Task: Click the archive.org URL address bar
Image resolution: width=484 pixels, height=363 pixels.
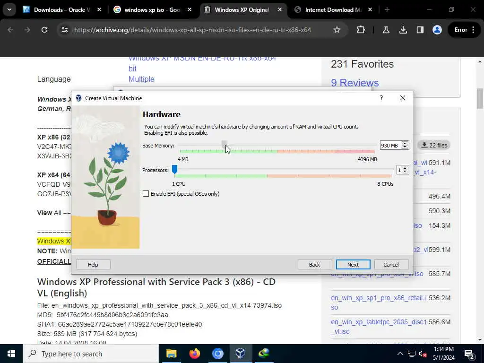Action: [x=192, y=30]
